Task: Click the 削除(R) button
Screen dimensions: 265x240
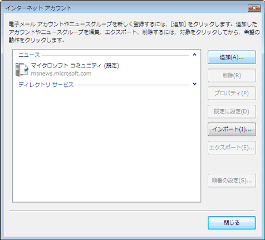Action: click(232, 75)
